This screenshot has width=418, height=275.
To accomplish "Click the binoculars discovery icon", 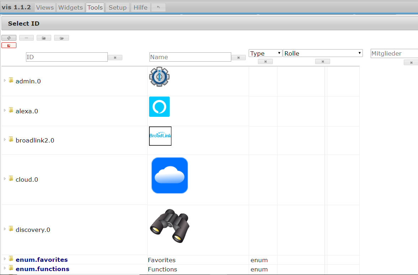I will [170, 226].
